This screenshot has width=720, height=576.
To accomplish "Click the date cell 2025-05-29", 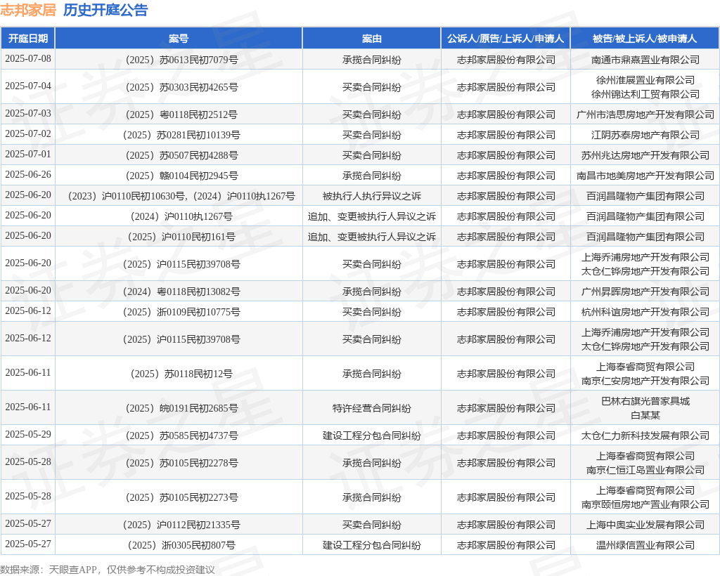I will click(28, 434).
